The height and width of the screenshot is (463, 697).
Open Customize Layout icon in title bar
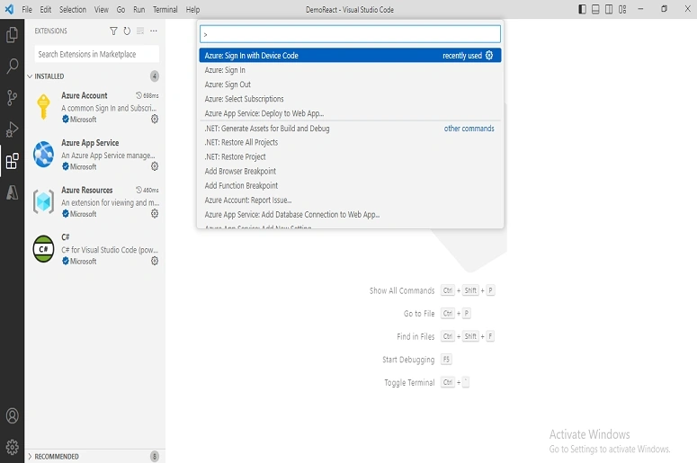point(622,9)
